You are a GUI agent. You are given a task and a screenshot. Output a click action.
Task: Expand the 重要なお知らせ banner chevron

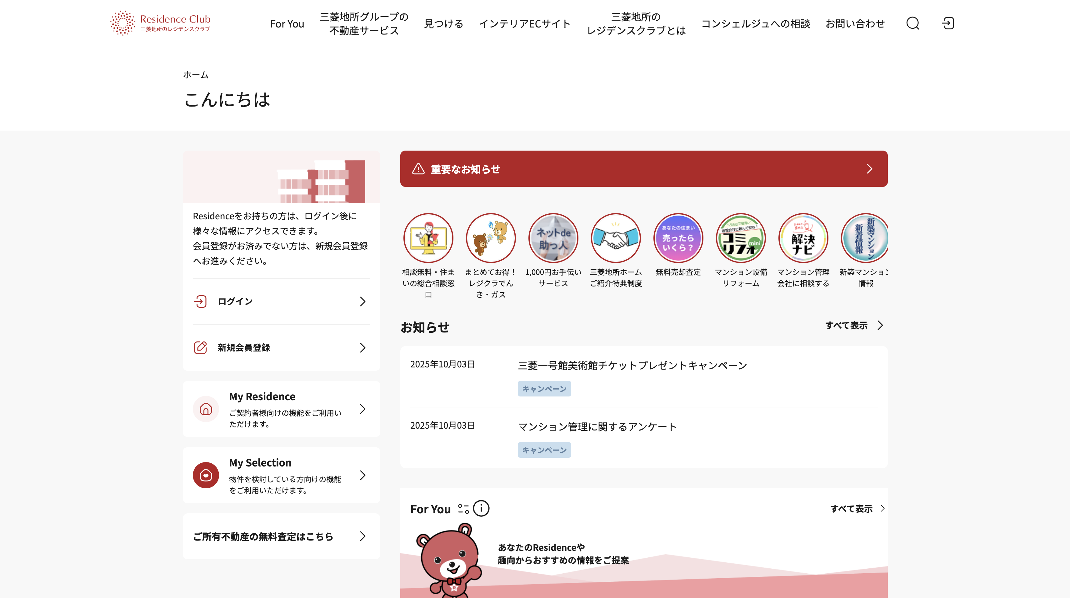click(869, 169)
